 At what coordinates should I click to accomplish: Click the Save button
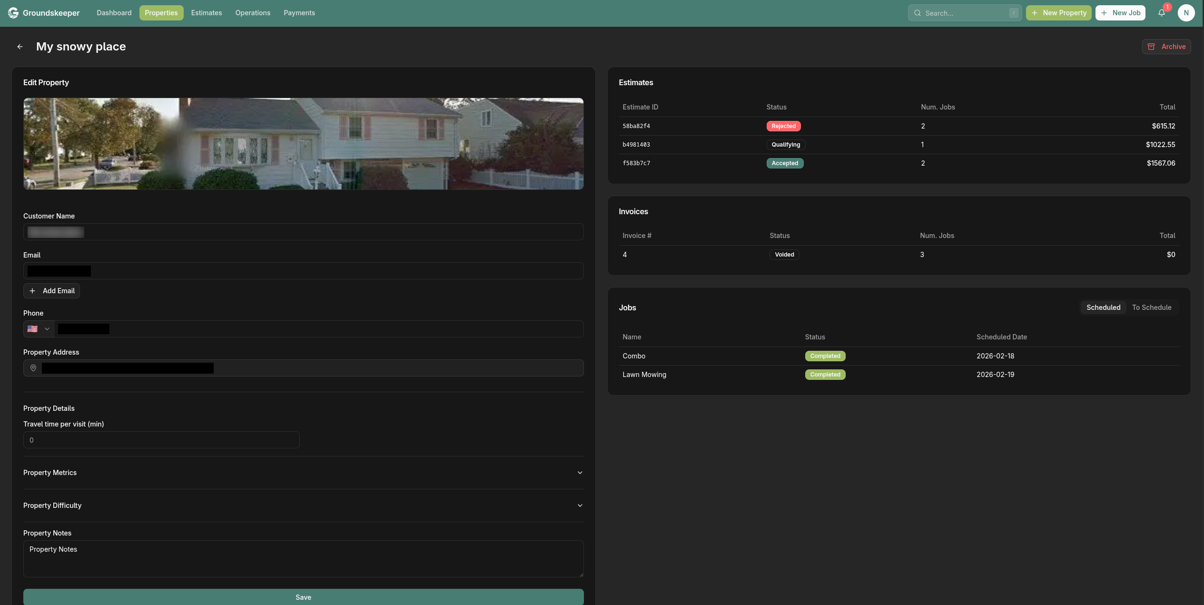303,597
